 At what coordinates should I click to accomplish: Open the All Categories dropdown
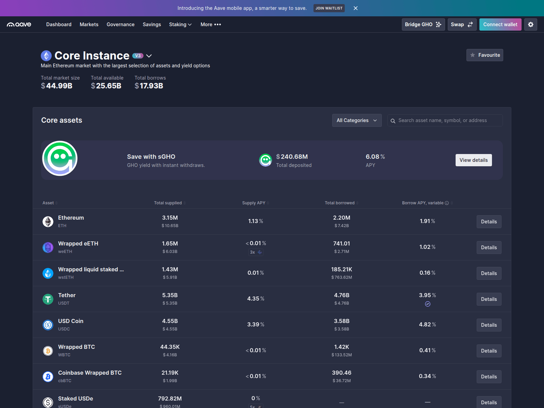click(357, 120)
